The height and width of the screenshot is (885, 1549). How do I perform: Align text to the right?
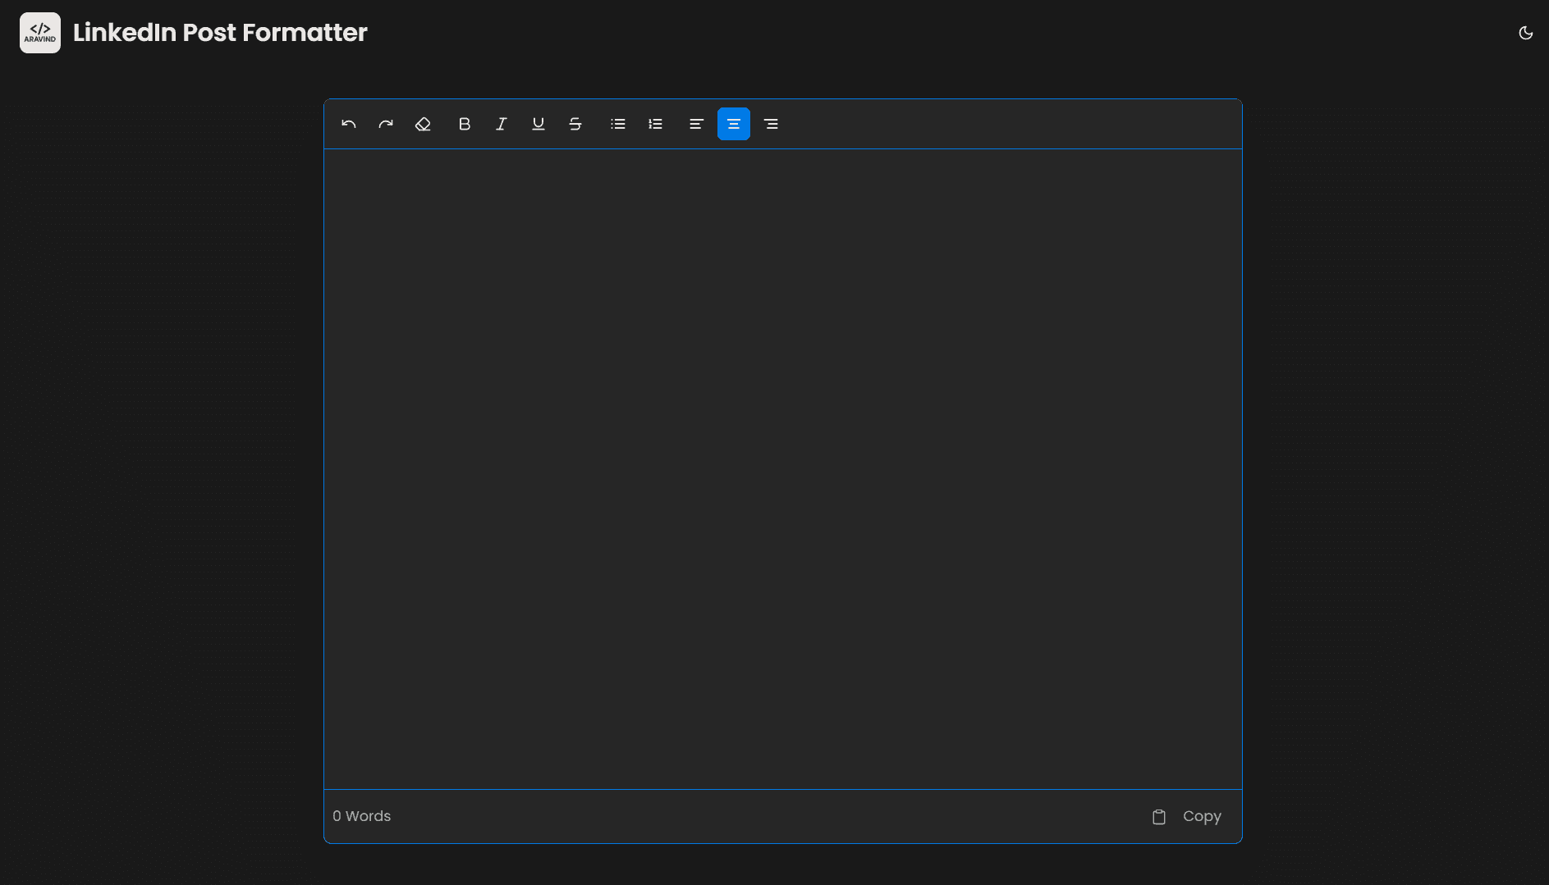(x=771, y=124)
